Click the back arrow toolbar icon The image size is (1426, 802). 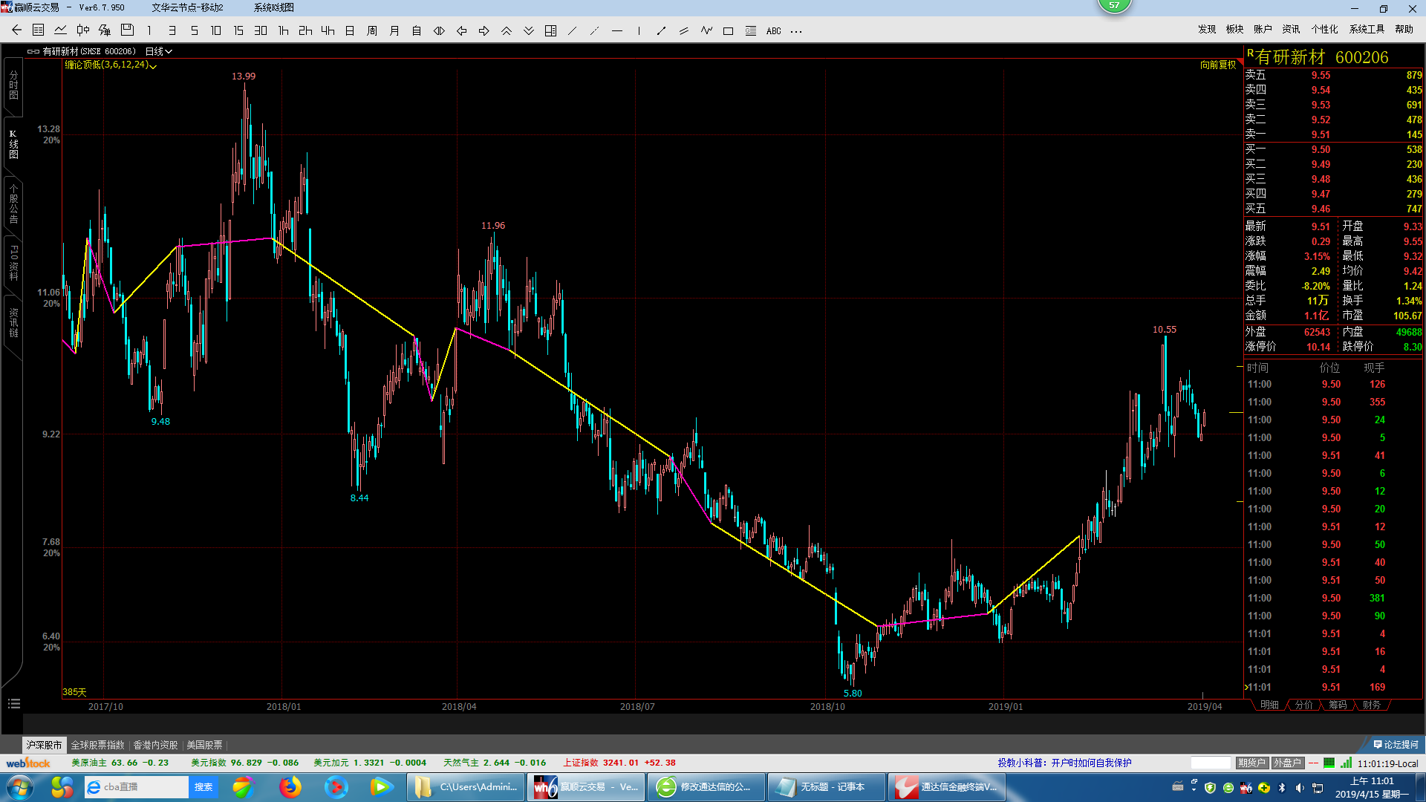16,30
